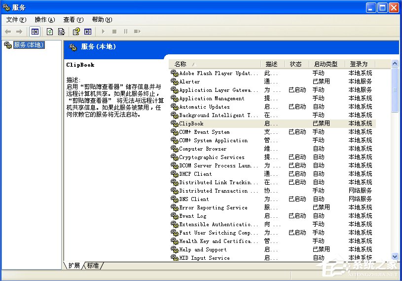The width and height of the screenshot is (402, 281).
Task: Click gear icon of Computer Browser
Action: (x=174, y=149)
